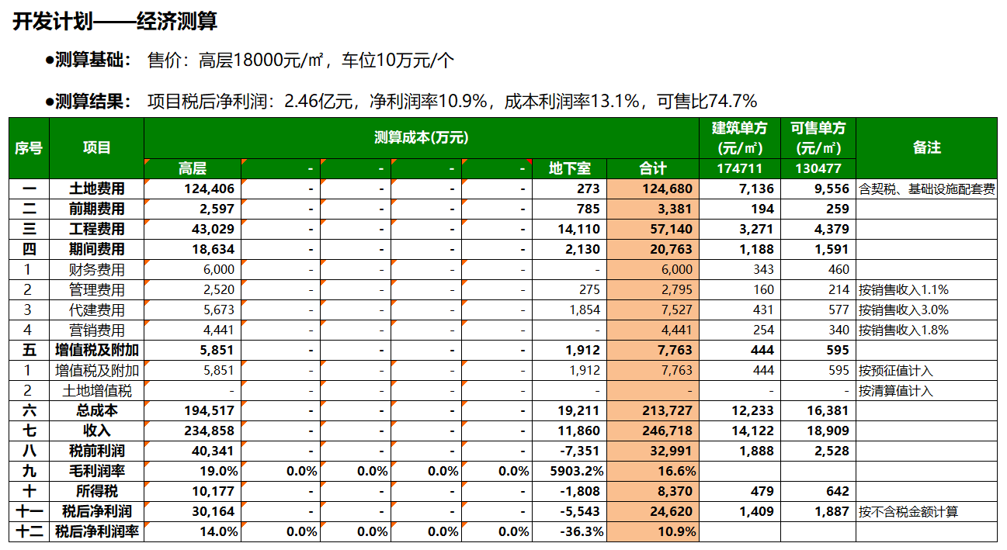This screenshot has height=550, width=1007.
Task: Select the 税后净利润率 total cell 10.9%
Action: pos(652,531)
